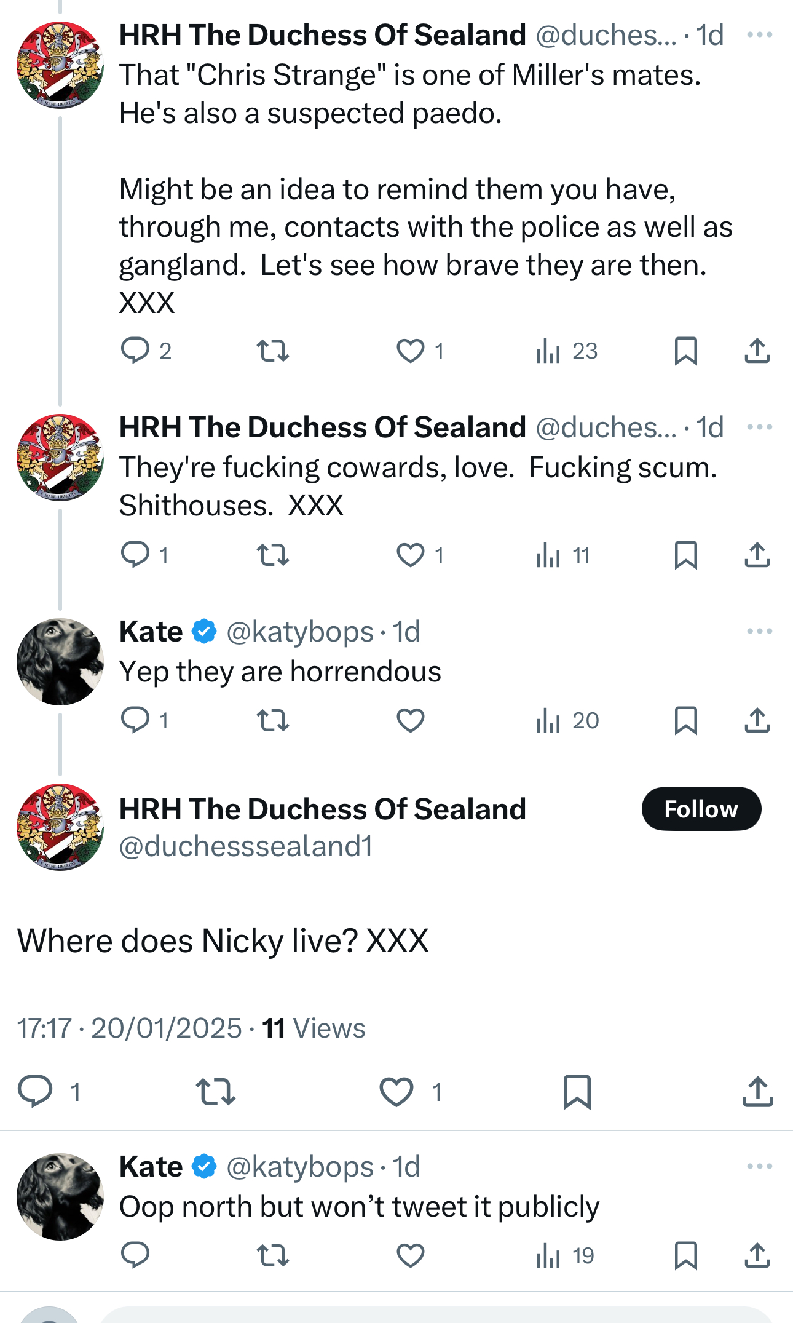Open more options on Chris Strange tweet
Screen dimensions: 793x1323
(x=759, y=35)
